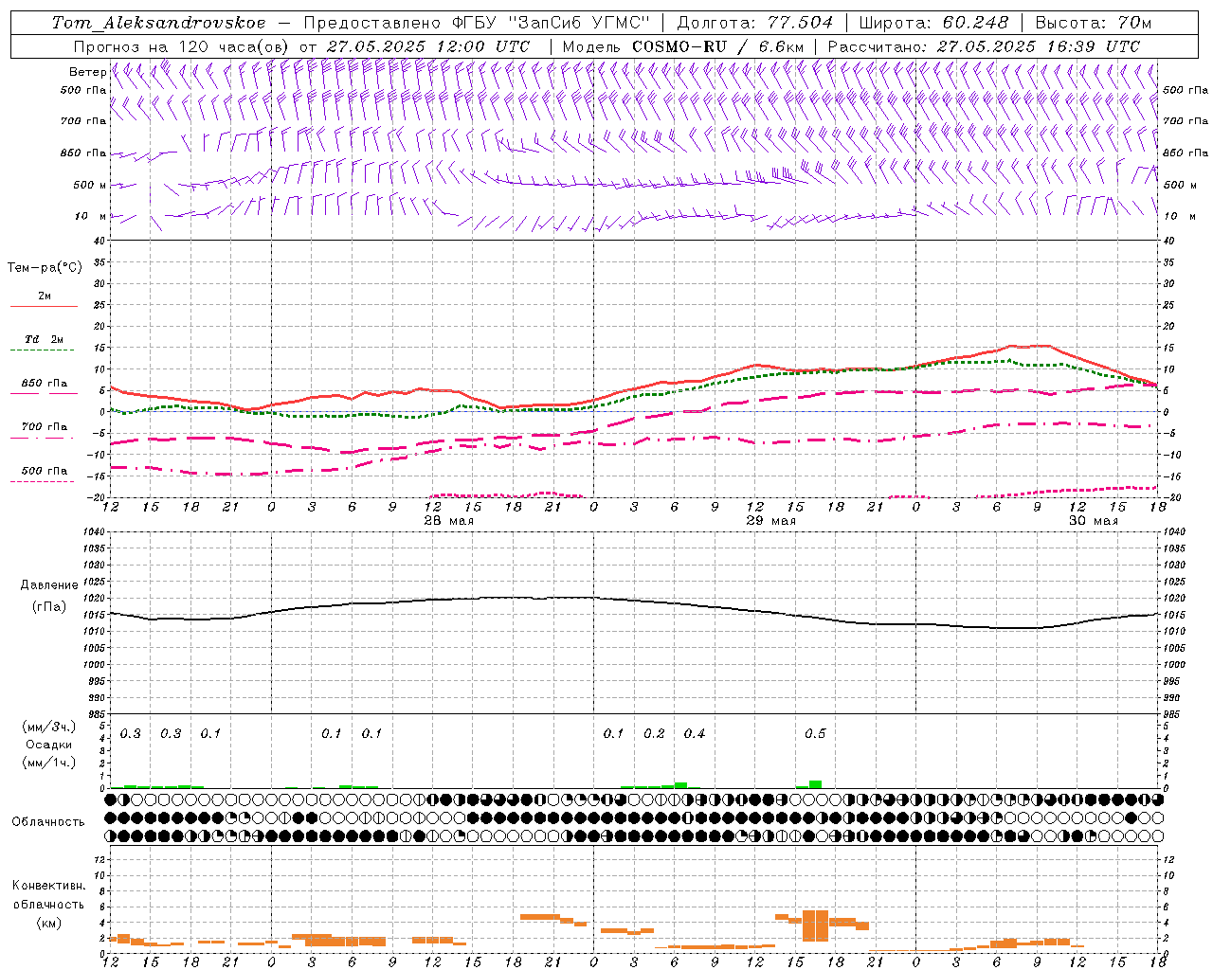Click the '(гПа)' unit under Давление

click(49, 607)
